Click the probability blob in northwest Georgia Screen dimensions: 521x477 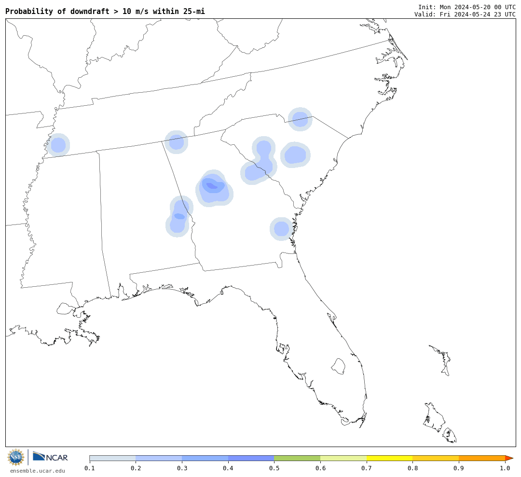(177, 142)
